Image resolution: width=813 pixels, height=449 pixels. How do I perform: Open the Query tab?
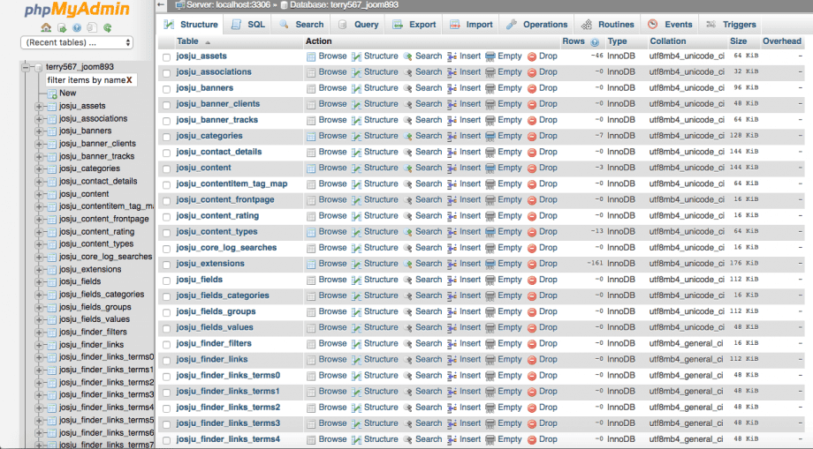pyautogui.click(x=359, y=25)
